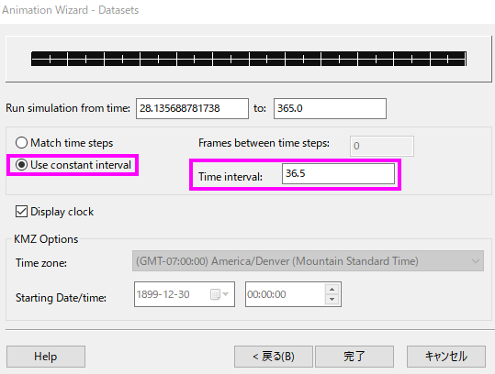
Task: Click the Time interval input field
Action: [x=338, y=173]
